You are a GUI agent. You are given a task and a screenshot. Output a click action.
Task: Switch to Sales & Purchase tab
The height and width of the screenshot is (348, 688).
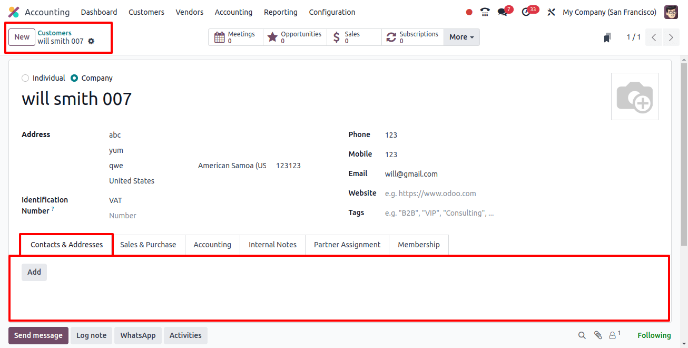pos(148,245)
